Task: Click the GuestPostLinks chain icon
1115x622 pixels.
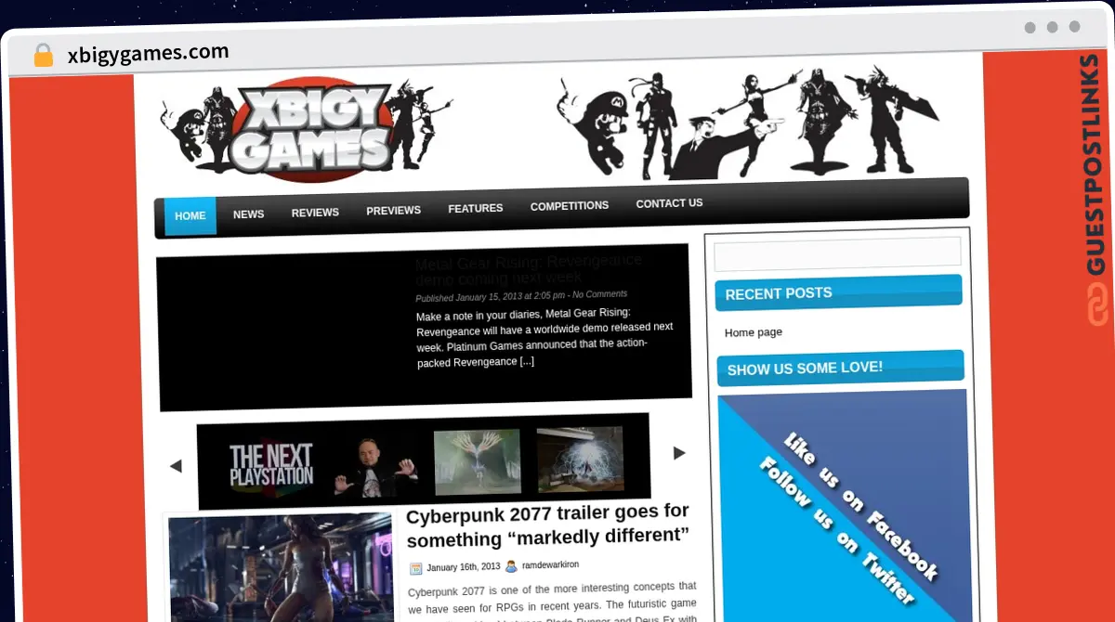Action: (1096, 305)
